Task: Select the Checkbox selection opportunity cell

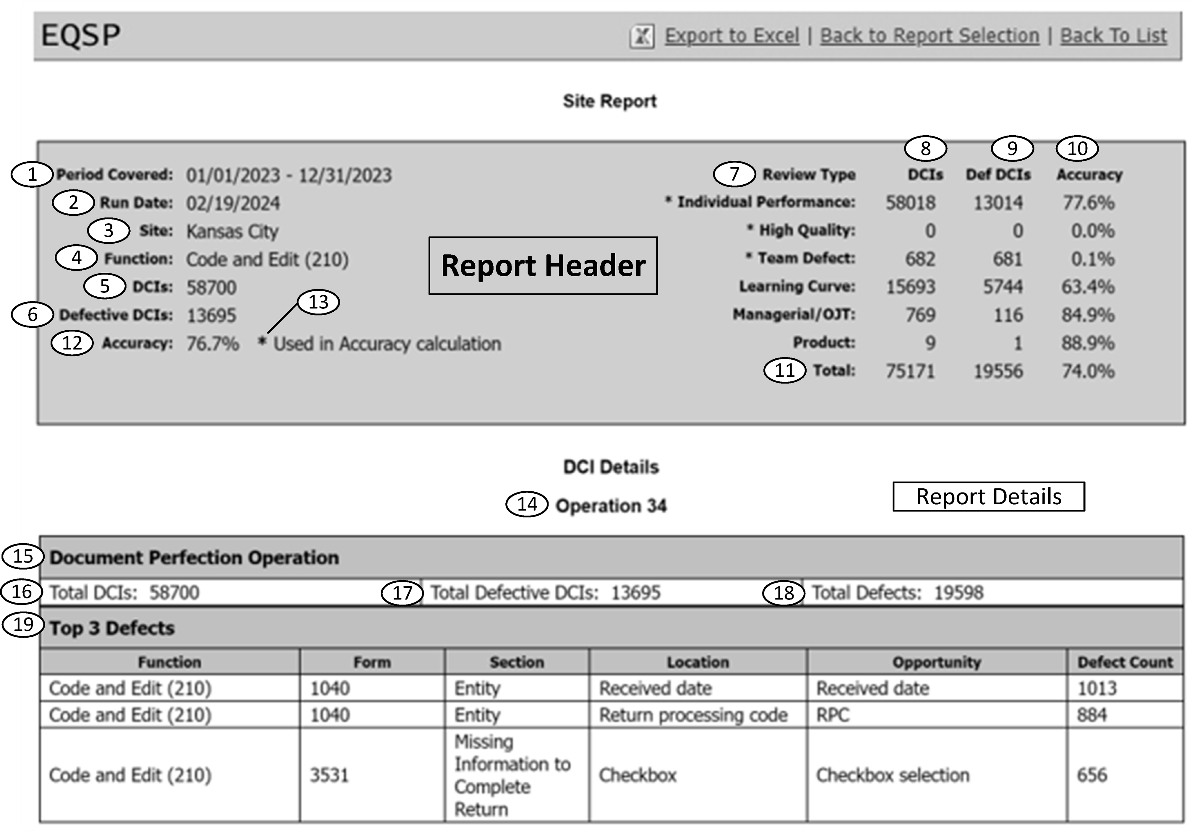Action: (893, 776)
